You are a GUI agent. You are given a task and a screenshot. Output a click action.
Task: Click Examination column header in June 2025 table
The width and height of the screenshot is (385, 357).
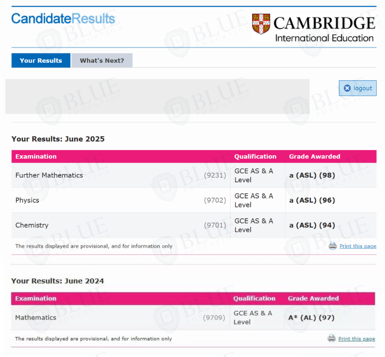[x=36, y=156]
